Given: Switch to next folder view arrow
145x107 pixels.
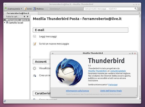Looking at the screenshot, I should click(28, 17).
